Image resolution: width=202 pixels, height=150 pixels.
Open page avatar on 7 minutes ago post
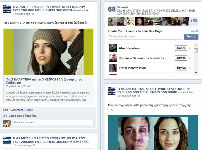tap(7, 9)
